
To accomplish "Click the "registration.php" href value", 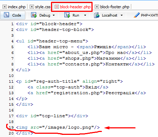I will coord(77,93).
